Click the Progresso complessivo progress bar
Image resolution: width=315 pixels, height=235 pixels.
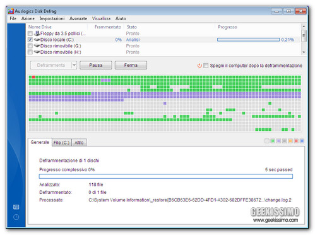(166, 176)
